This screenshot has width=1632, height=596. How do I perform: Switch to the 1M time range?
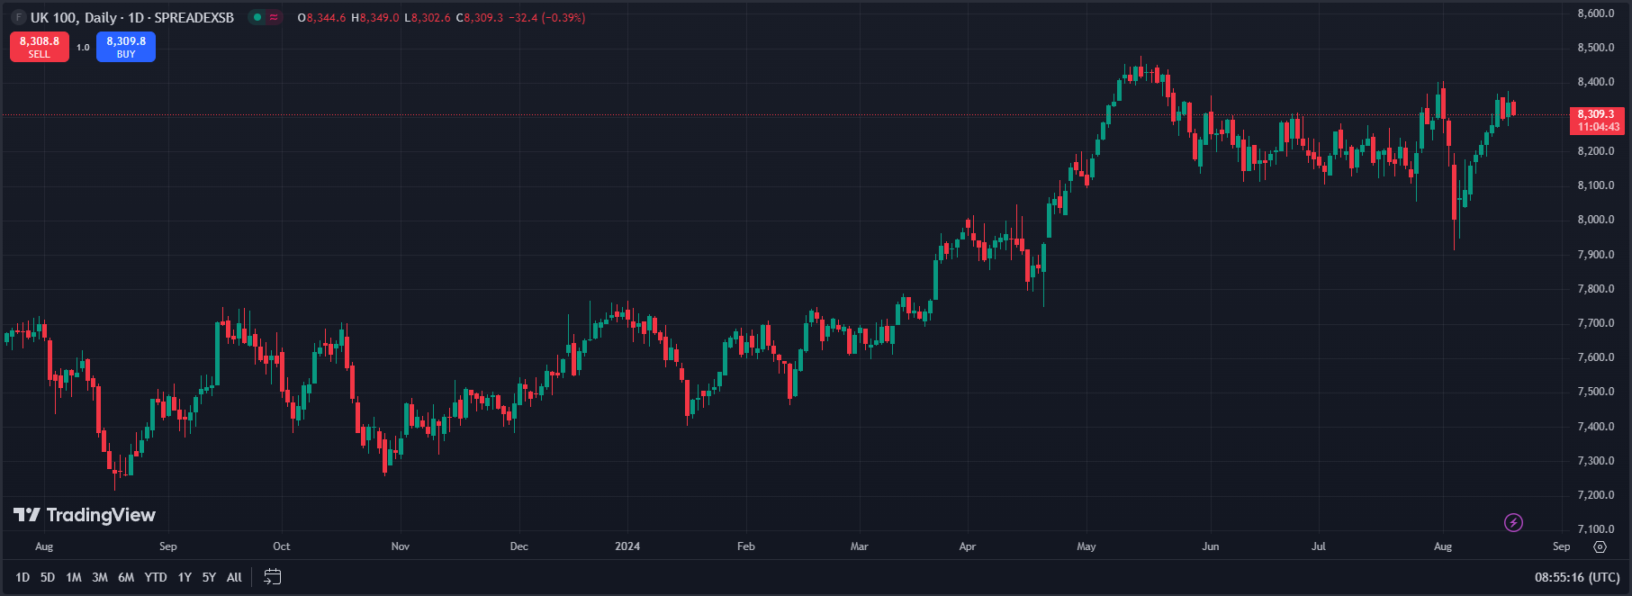(74, 577)
